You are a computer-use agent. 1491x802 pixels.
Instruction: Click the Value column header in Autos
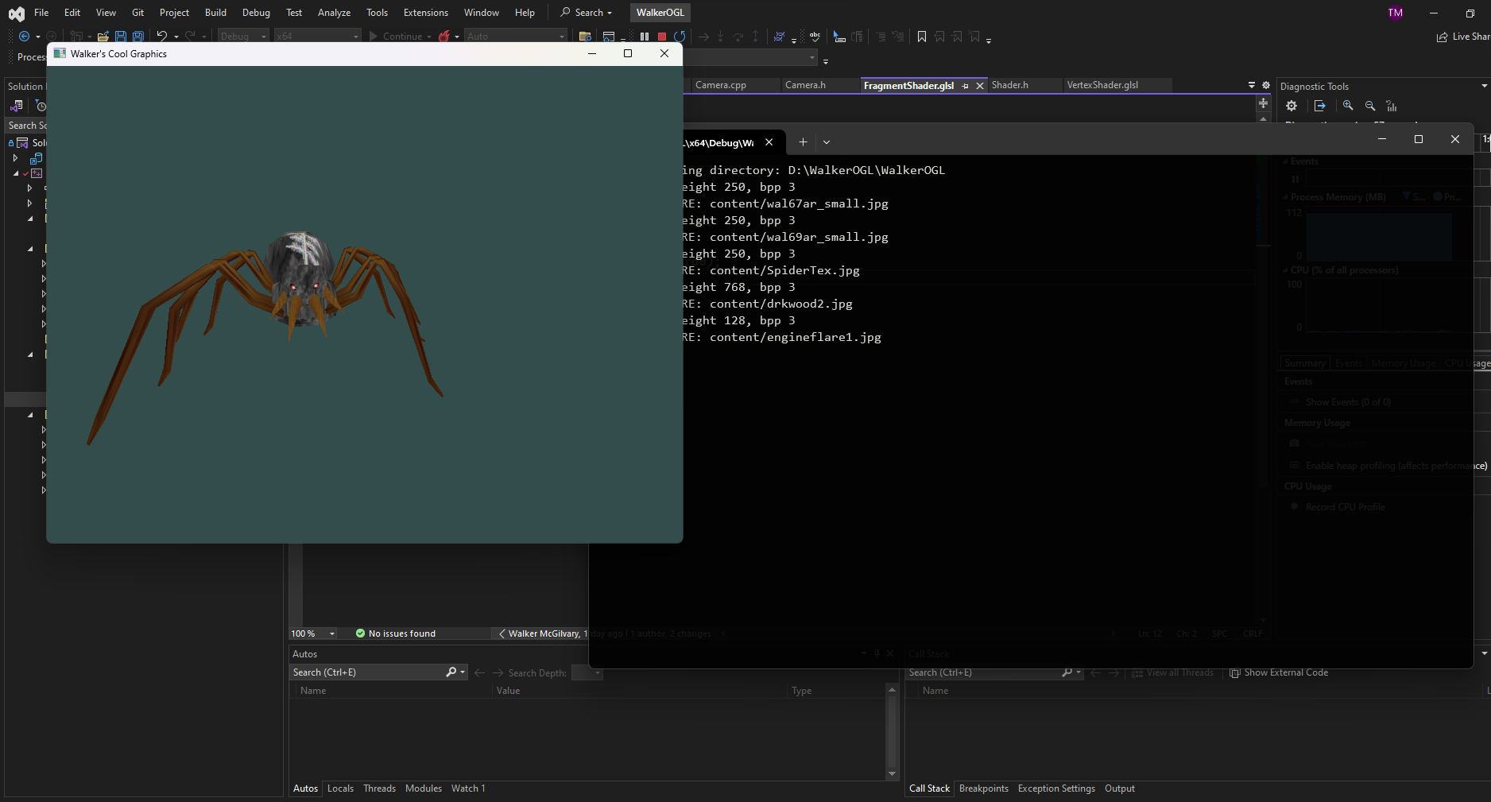click(x=509, y=691)
